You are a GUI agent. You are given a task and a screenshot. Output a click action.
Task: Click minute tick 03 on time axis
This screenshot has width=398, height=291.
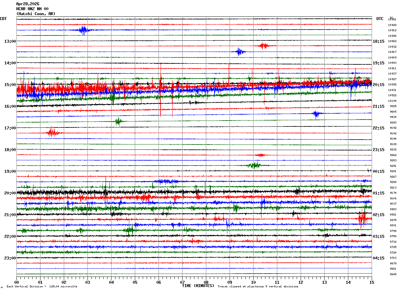pos(87,282)
